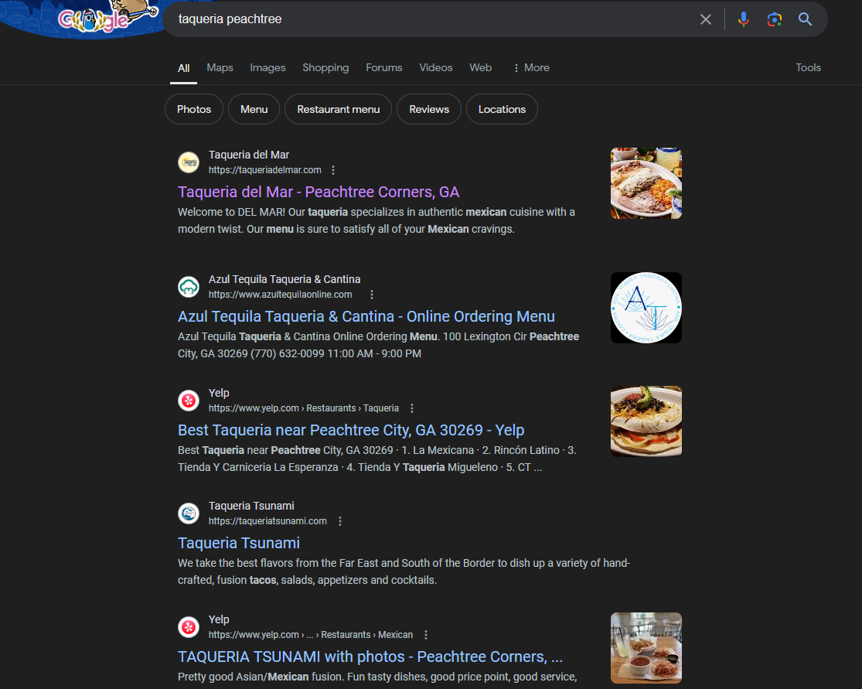Click Azul Tequila site favicon

tap(189, 286)
